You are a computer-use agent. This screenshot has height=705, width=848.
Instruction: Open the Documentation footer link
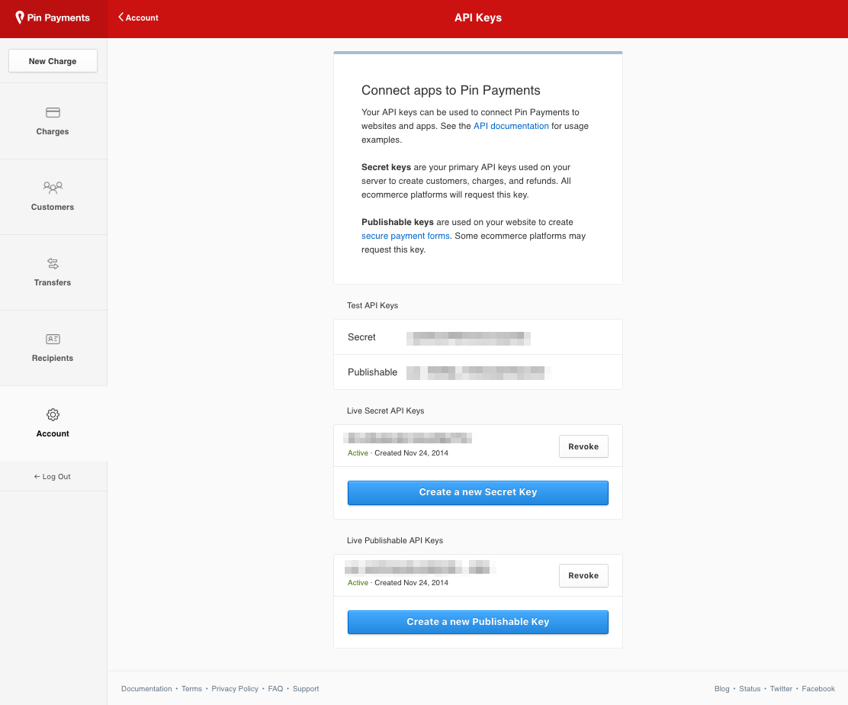[x=146, y=689]
